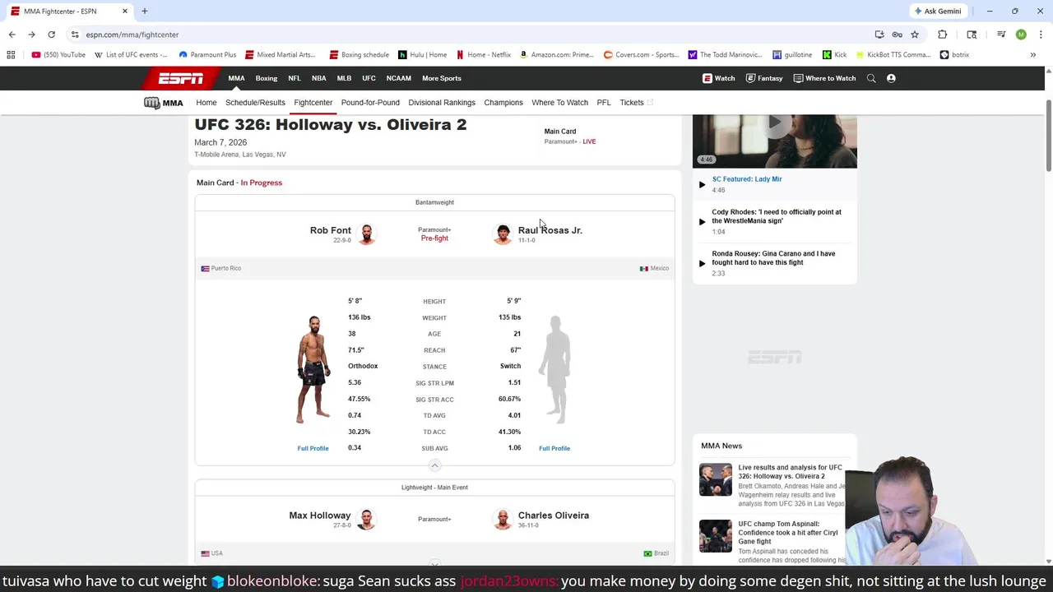Open the PFL tab in MMA navigation
1053x592 pixels.
(x=604, y=103)
